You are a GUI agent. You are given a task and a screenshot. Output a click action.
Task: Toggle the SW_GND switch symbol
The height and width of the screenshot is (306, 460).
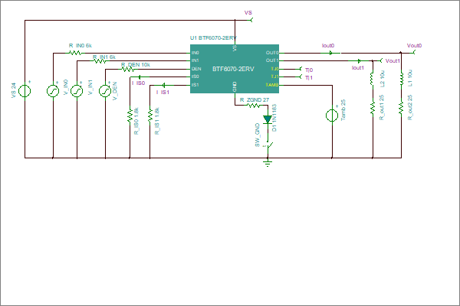[268, 145]
